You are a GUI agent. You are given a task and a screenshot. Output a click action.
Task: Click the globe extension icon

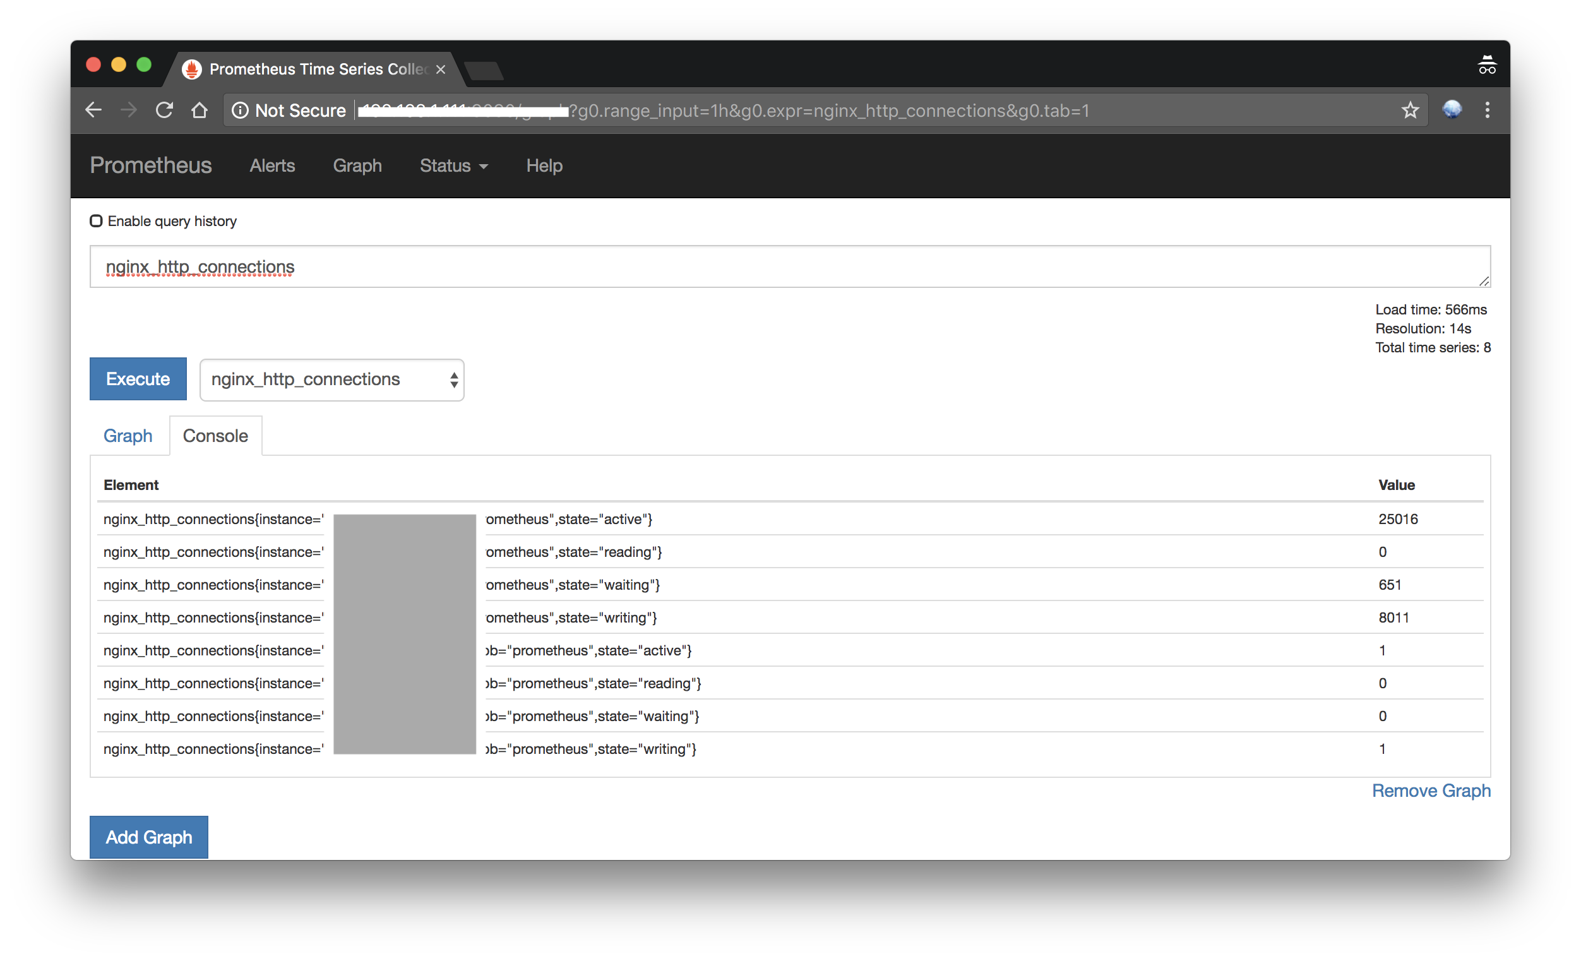(x=1452, y=110)
